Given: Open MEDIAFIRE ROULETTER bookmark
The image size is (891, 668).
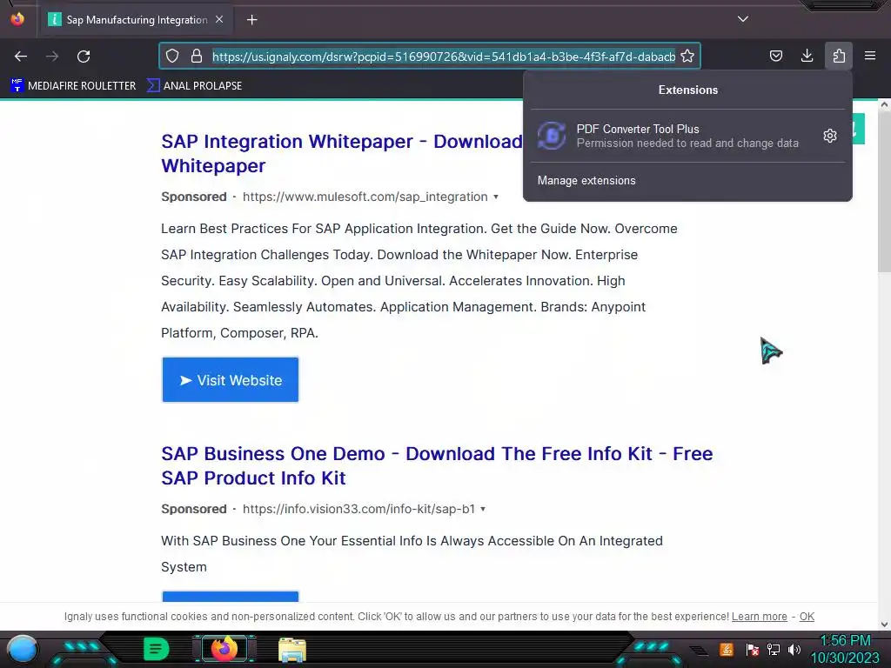Looking at the screenshot, I should pyautogui.click(x=73, y=86).
